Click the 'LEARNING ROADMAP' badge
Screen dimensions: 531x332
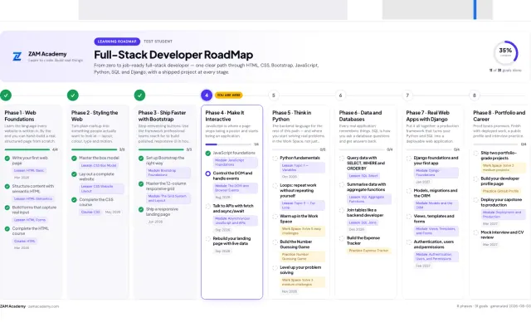pyautogui.click(x=117, y=41)
